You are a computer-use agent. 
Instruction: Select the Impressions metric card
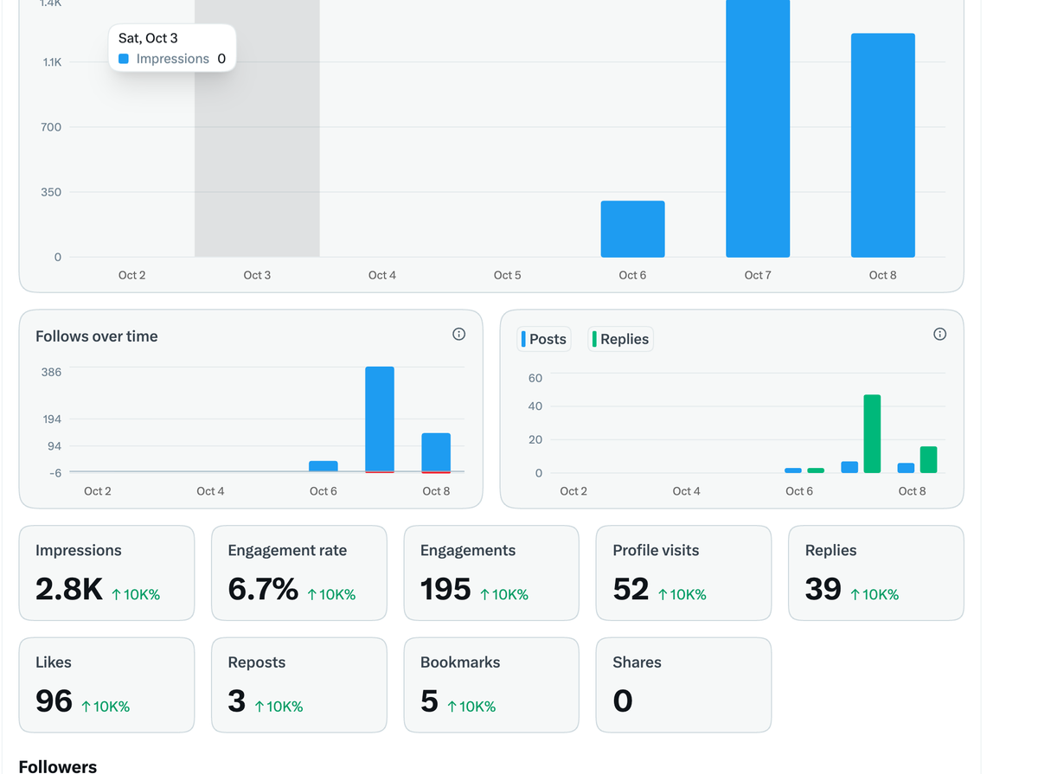[x=106, y=573]
